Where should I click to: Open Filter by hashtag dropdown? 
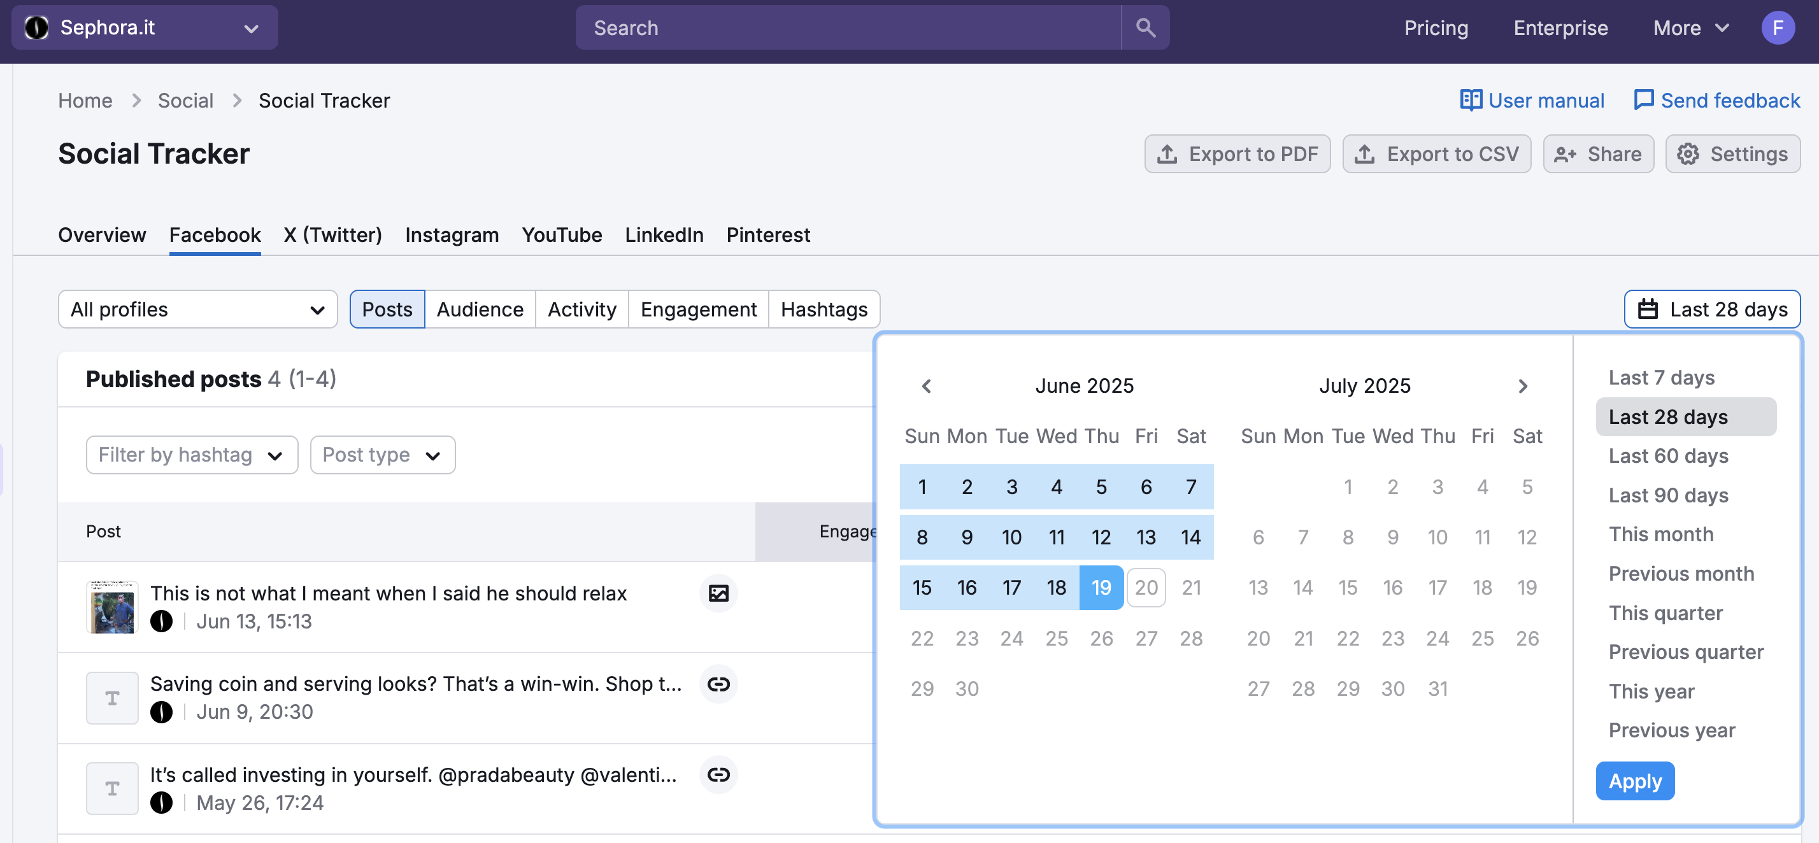point(191,455)
